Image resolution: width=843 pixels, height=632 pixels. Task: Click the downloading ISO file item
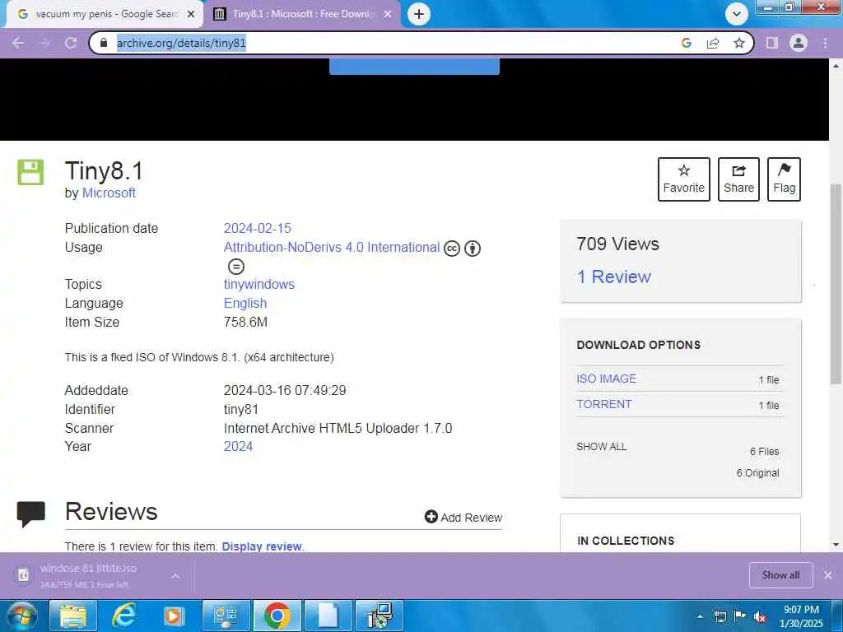(89, 575)
